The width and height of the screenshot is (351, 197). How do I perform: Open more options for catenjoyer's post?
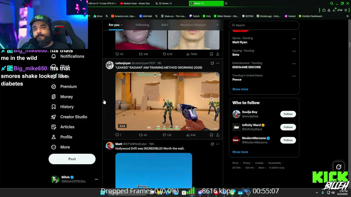click(217, 63)
